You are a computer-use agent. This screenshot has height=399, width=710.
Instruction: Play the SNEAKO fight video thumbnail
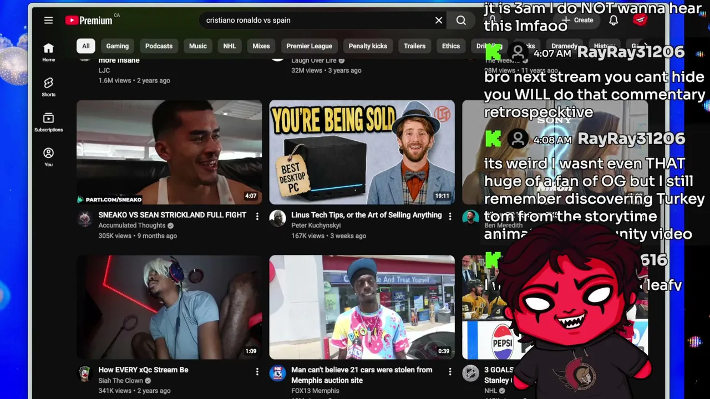169,152
